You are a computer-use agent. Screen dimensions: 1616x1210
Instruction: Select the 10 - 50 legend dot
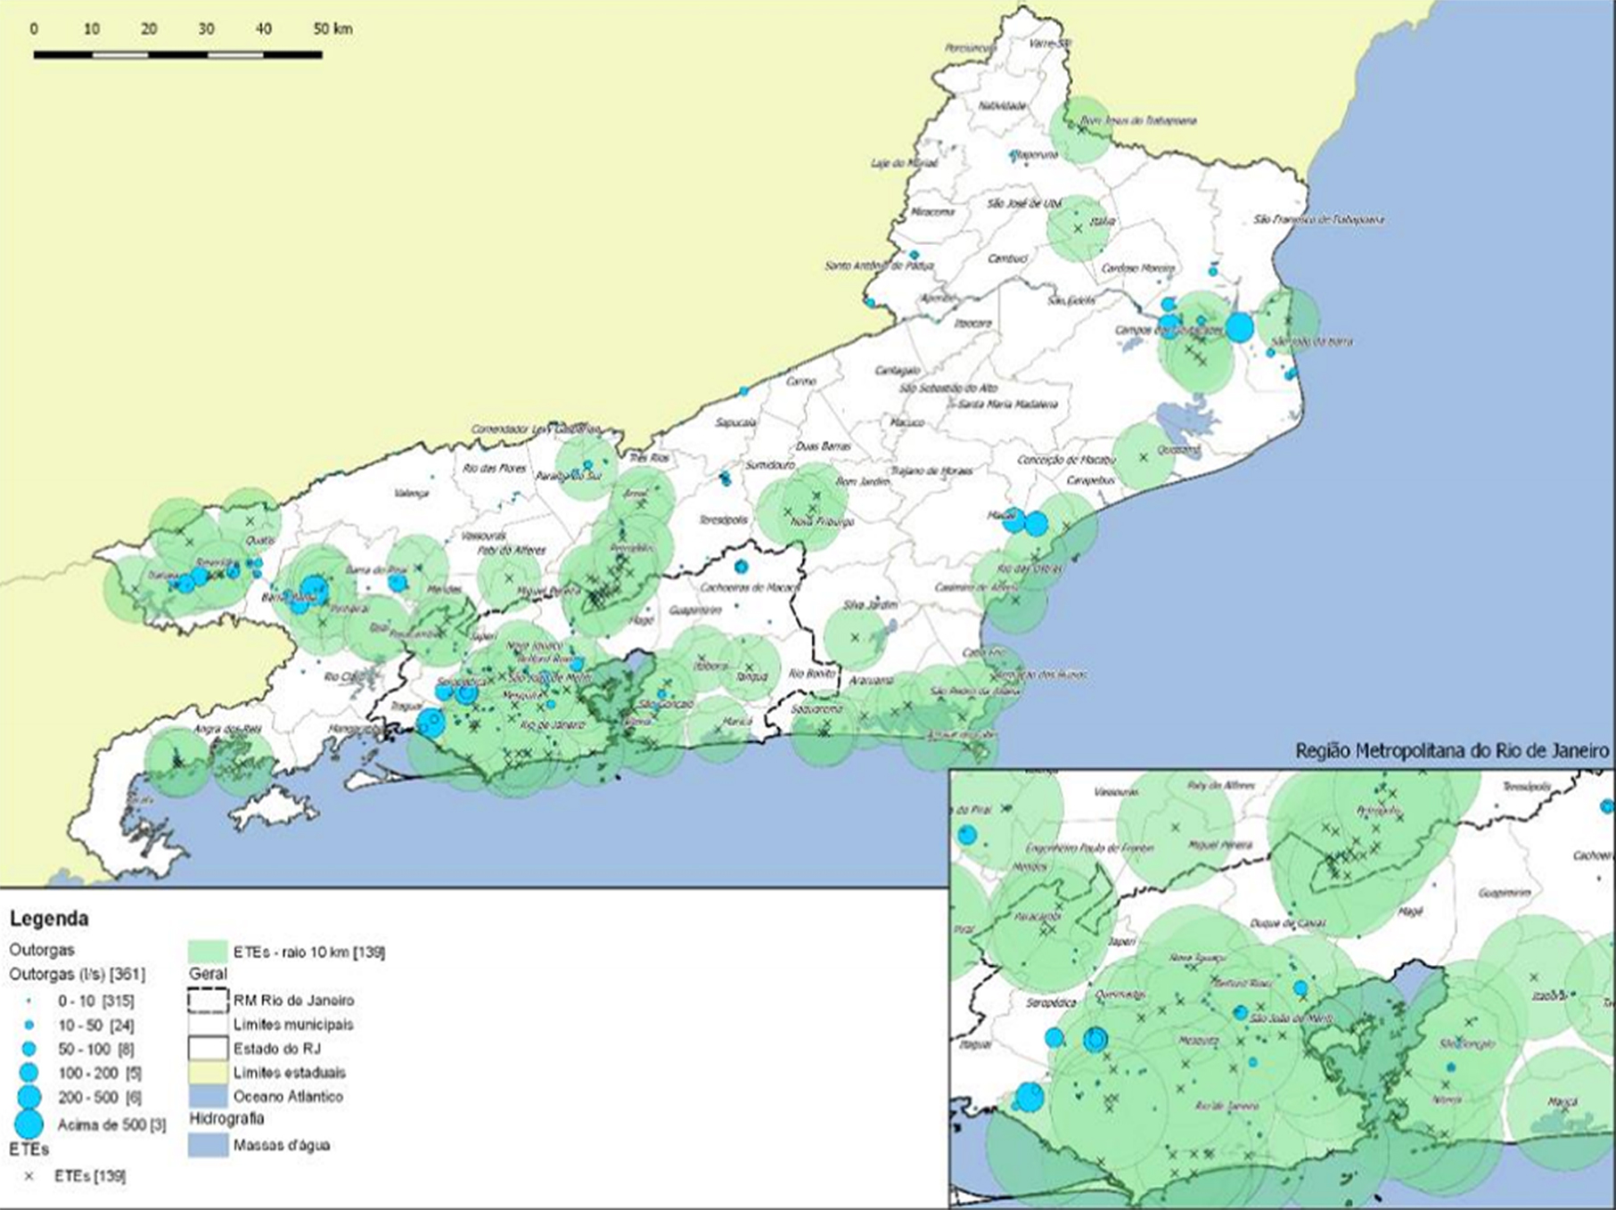pyautogui.click(x=29, y=1026)
